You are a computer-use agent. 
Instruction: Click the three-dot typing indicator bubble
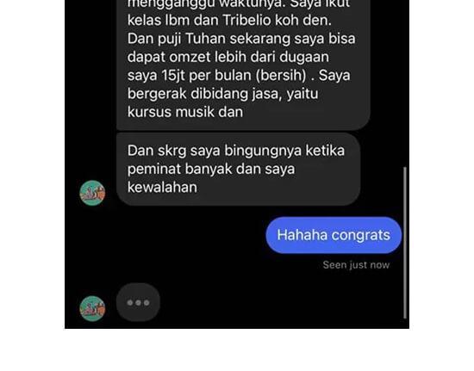pyautogui.click(x=138, y=302)
